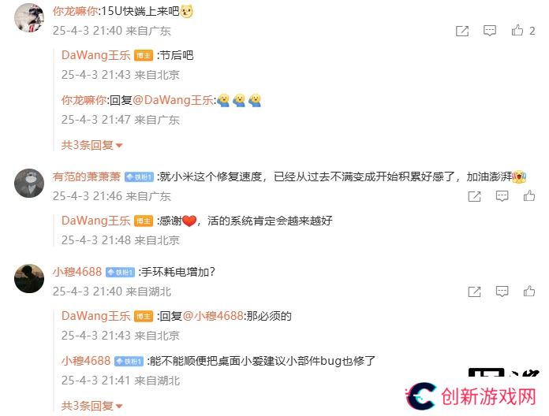Click username 有范的萧萧萧
Screen dimensions: 549x416
coord(87,176)
